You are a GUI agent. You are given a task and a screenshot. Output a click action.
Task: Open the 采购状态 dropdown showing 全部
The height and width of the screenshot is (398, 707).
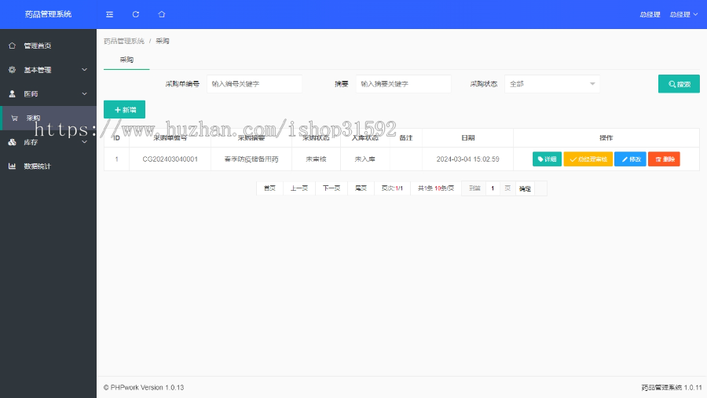552,84
